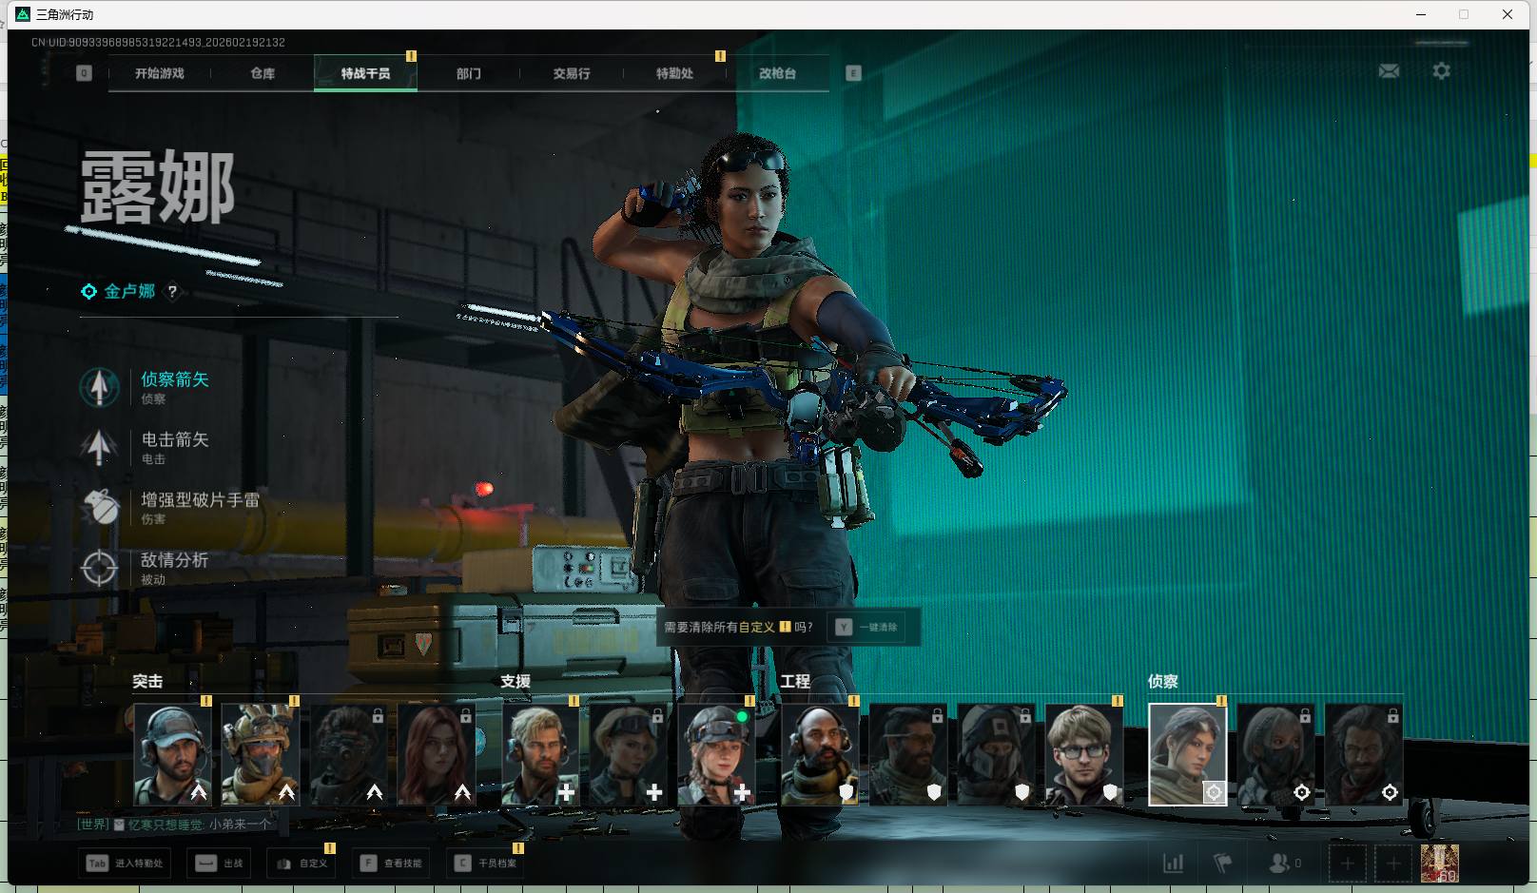Open the player avatar in bottom-right
This screenshot has width=1537, height=893.
click(x=1439, y=864)
